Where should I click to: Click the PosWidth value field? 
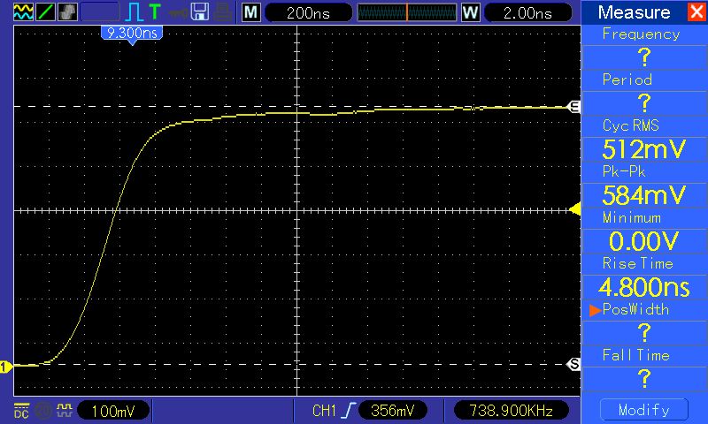[644, 333]
